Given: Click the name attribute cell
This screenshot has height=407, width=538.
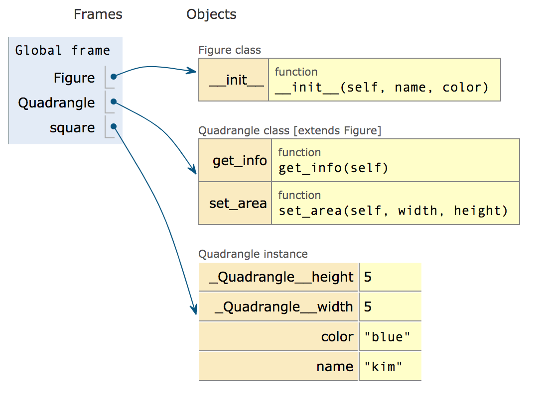Looking at the screenshot, I should coord(278,366).
